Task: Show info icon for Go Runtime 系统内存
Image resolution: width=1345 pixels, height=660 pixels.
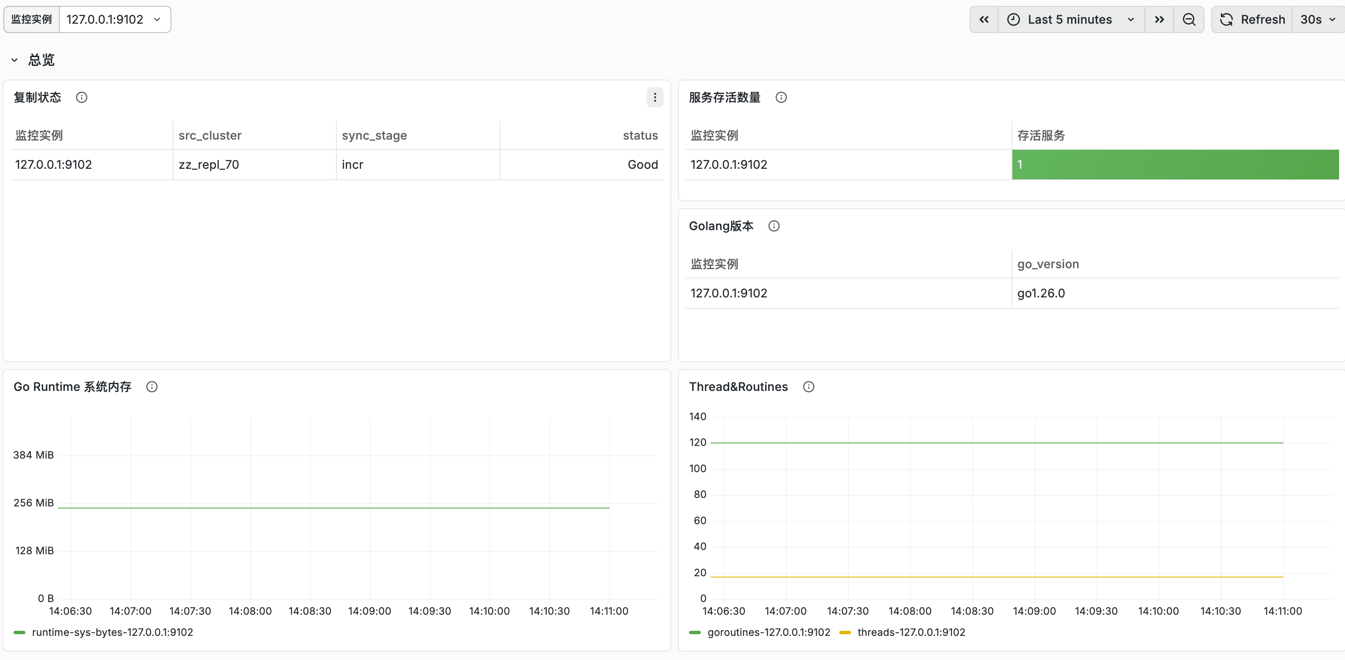Action: 152,386
